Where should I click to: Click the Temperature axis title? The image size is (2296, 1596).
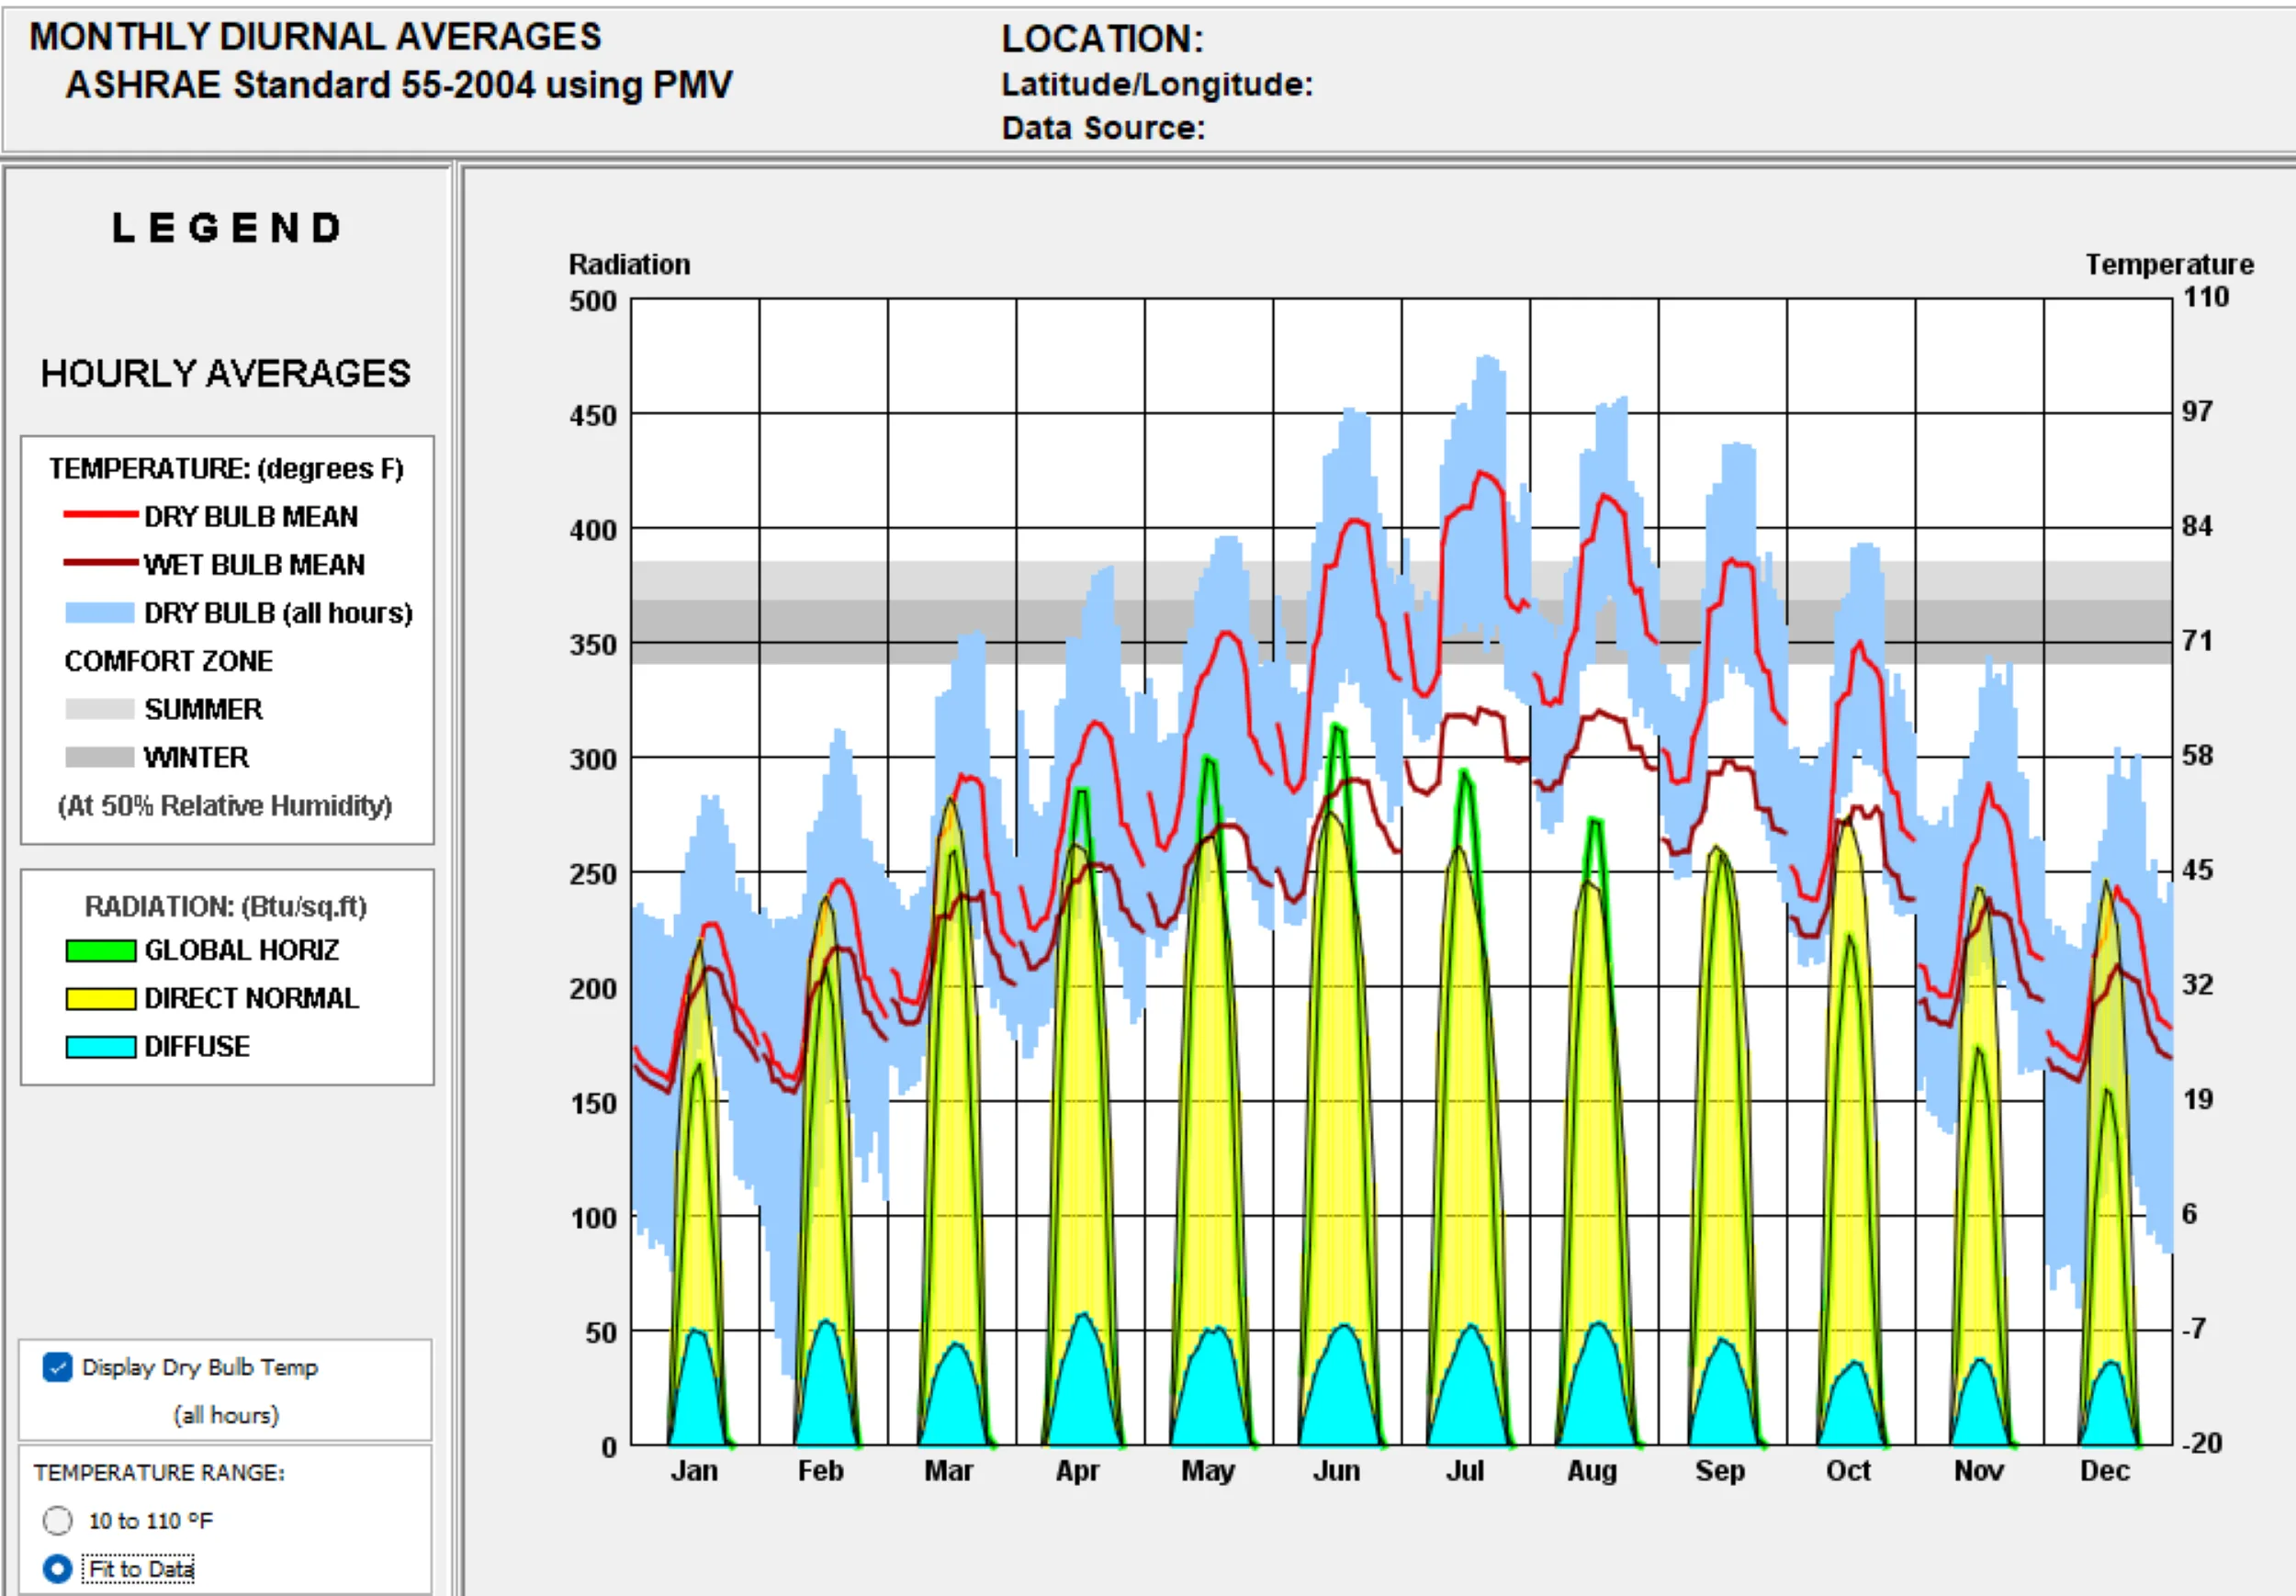pyautogui.click(x=2169, y=265)
